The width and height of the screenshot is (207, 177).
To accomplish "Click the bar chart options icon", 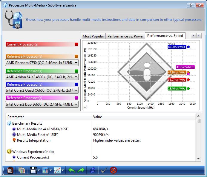I will (45, 170).
